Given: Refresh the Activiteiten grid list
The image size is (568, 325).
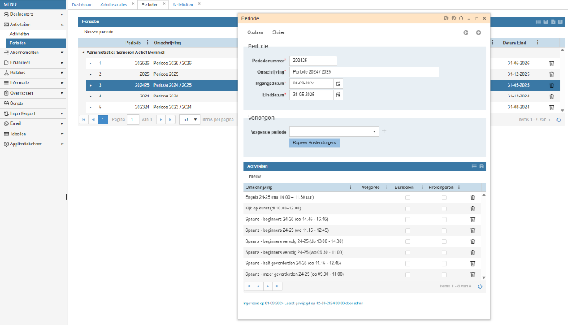Looking at the screenshot, I should click(481, 286).
